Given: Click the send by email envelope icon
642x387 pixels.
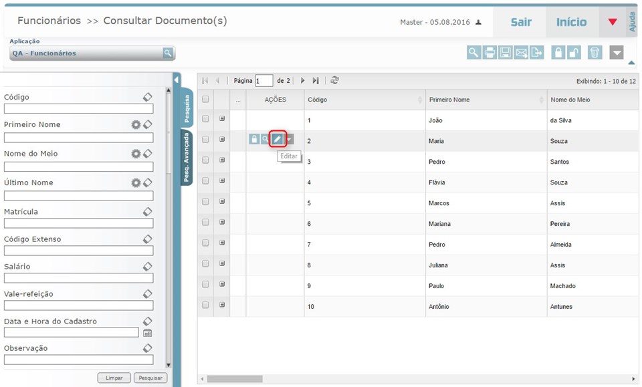Looking at the screenshot, I should tap(521, 53).
